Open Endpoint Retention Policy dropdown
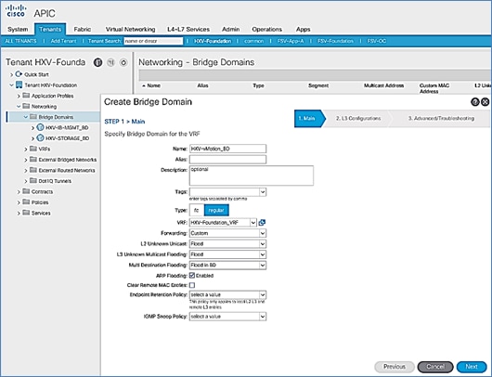Viewport: 492px width, 377px height. click(263, 294)
